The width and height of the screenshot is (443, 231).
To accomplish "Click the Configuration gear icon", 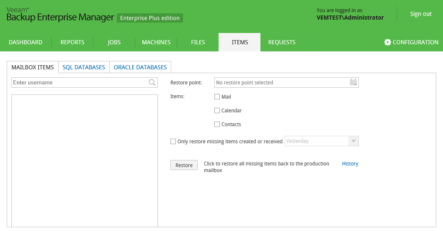I will (x=388, y=42).
